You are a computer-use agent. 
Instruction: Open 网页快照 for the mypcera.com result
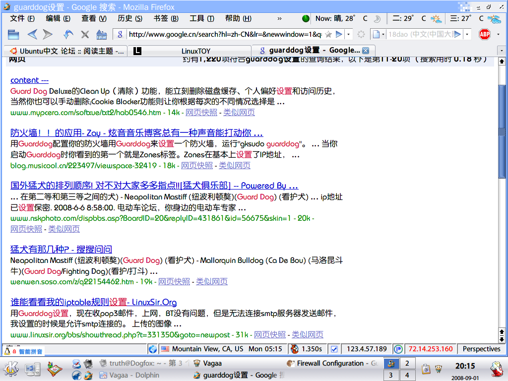(201, 113)
